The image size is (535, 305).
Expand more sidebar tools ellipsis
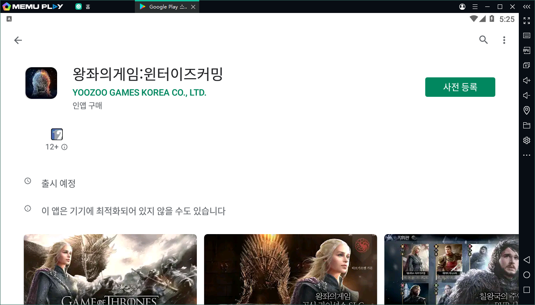tap(526, 155)
